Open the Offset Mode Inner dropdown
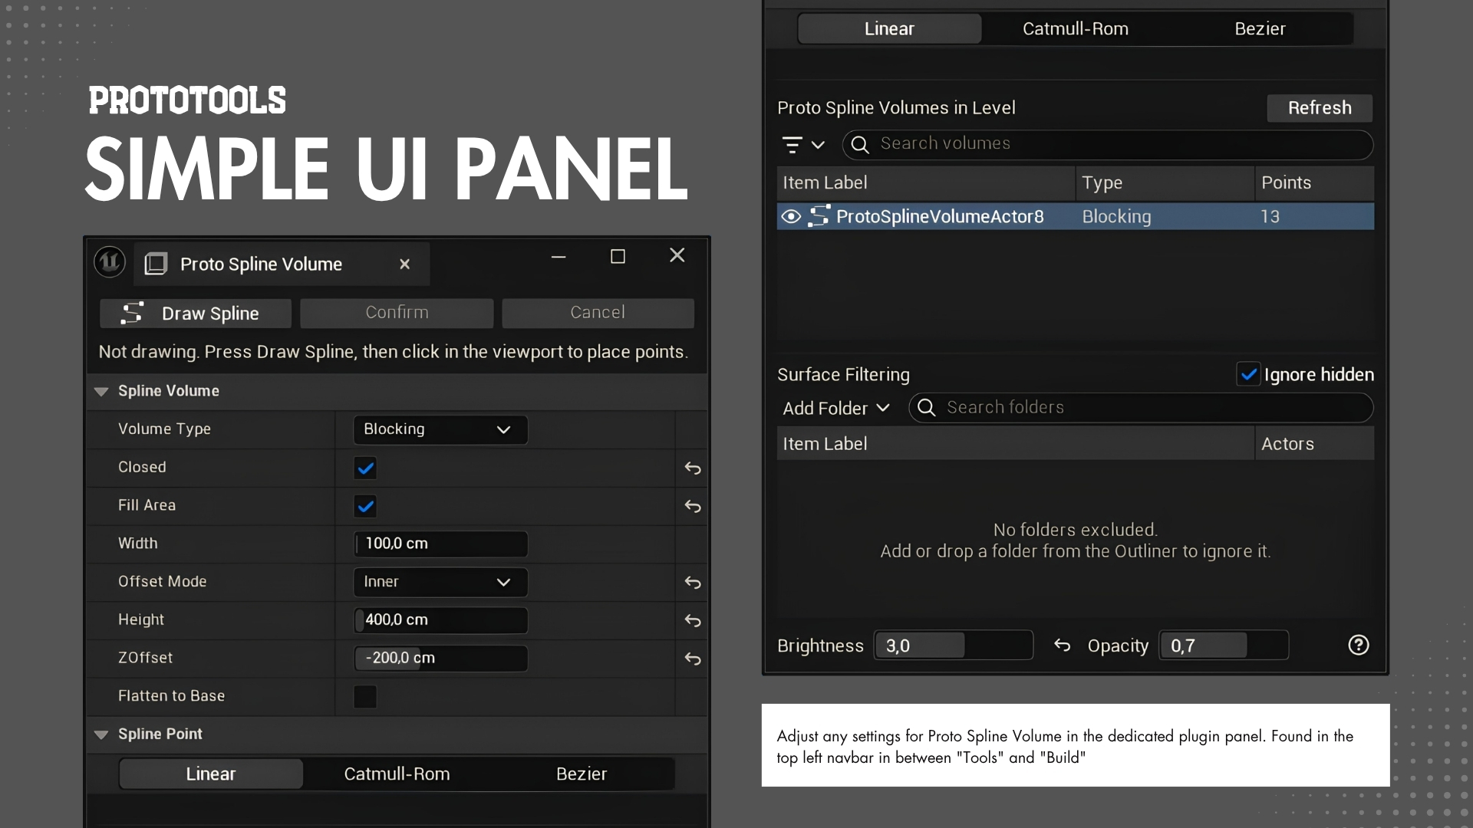This screenshot has width=1473, height=828. tap(440, 582)
